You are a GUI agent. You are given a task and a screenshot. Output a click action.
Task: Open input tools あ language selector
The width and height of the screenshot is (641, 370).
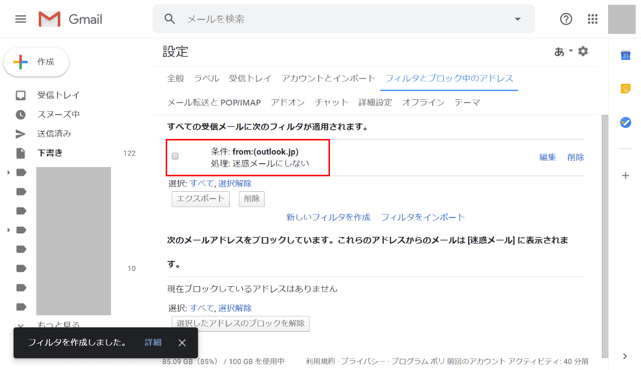click(x=560, y=51)
